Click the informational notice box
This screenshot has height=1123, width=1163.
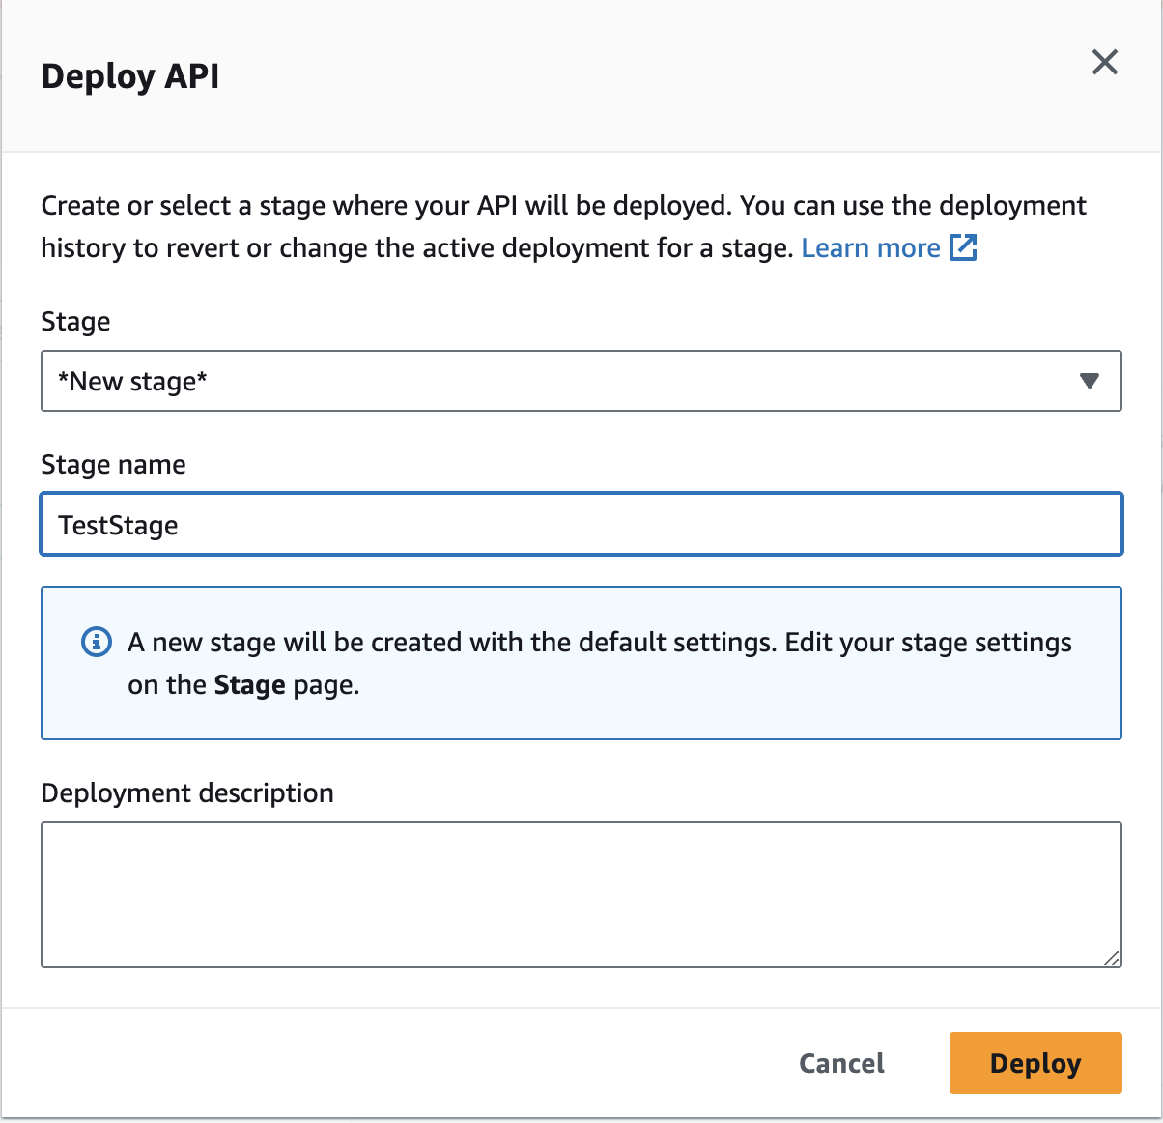(x=580, y=663)
